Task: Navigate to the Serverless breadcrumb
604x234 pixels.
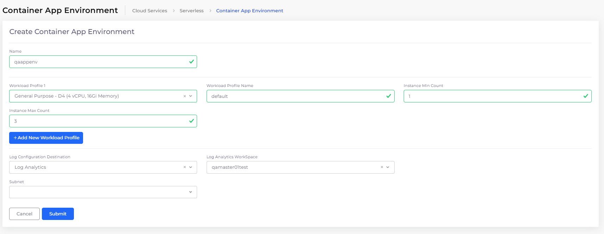Action: [191, 11]
